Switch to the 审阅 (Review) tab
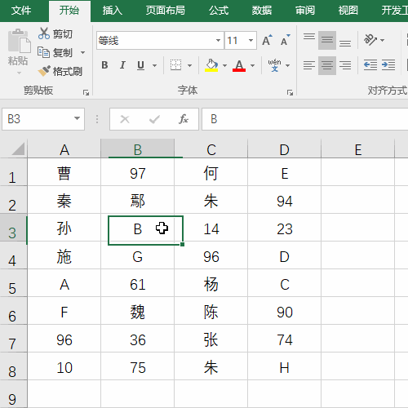 (305, 11)
